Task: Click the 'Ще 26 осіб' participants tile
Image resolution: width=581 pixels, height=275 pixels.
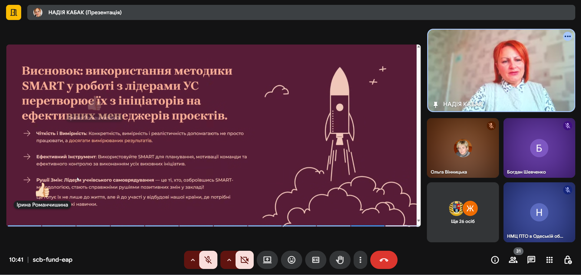Action: [463, 212]
